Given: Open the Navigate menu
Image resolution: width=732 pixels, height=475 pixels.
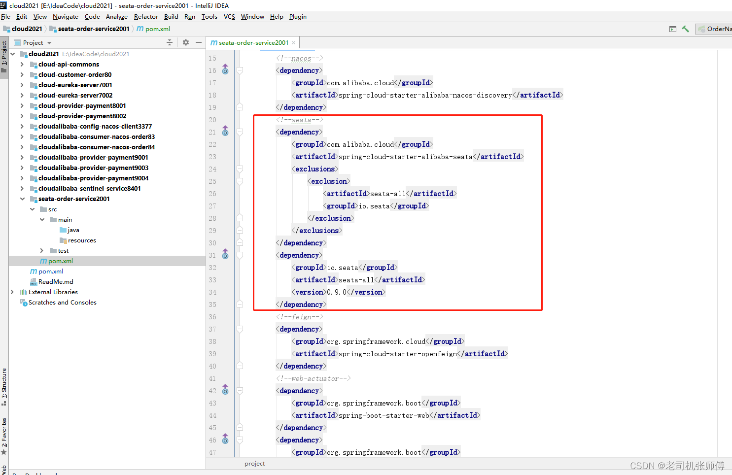Looking at the screenshot, I should click(x=66, y=17).
